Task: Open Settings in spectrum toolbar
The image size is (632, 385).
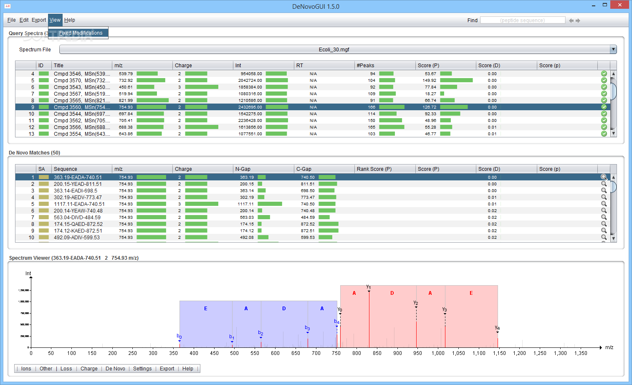Action: coord(142,369)
